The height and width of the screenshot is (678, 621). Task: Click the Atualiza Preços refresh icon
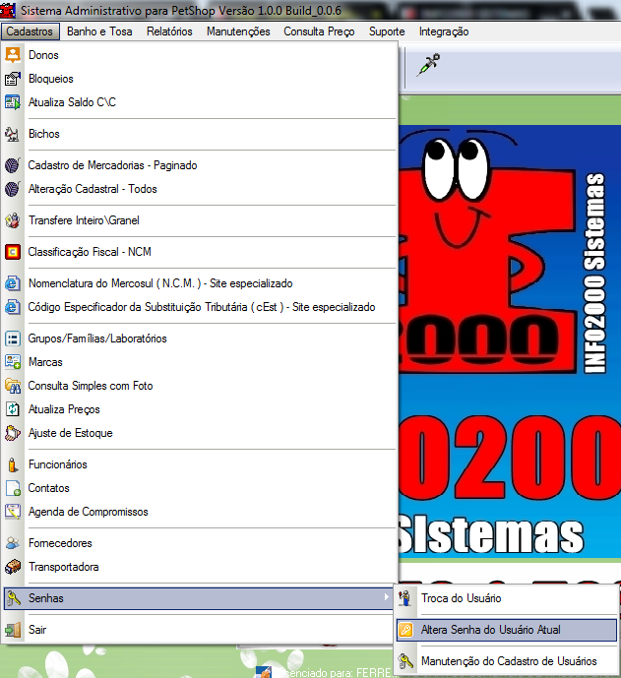point(13,409)
